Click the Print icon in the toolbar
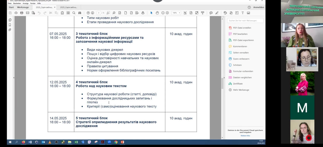 pyautogui.click(x=22, y=13)
